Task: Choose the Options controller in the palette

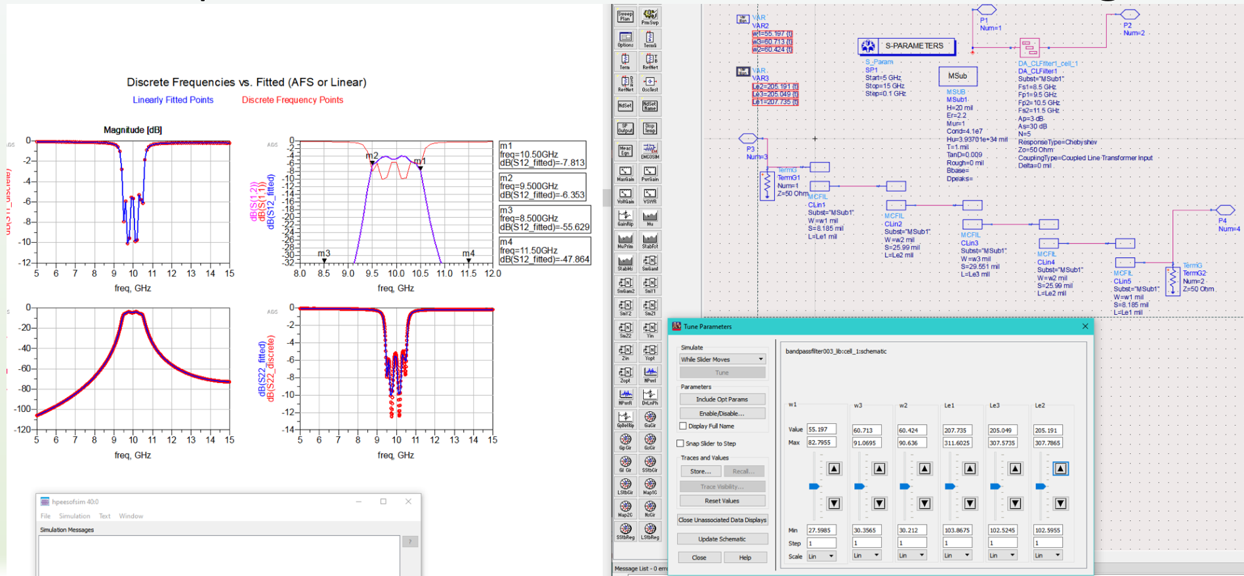Action: pos(625,39)
